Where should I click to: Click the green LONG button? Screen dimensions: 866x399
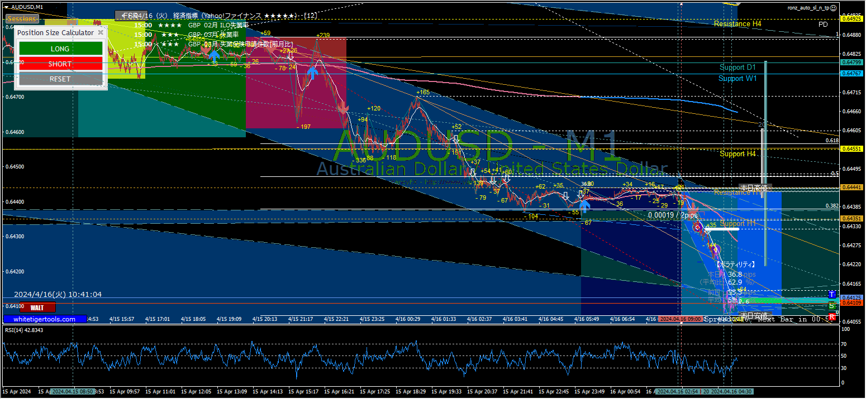pos(60,49)
